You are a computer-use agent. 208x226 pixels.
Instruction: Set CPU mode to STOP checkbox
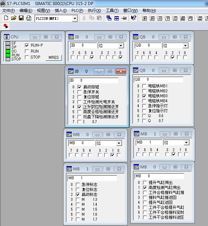click(x=27, y=57)
